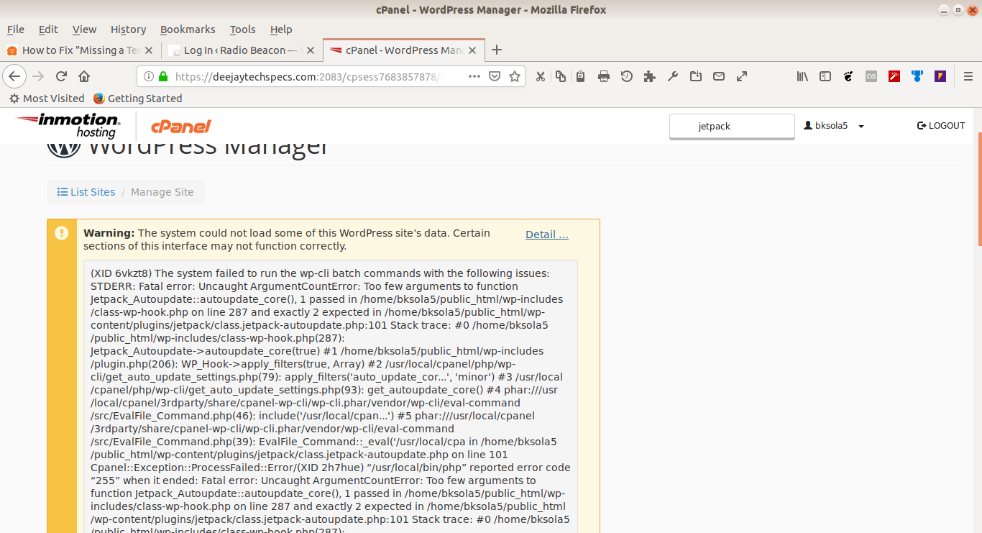Click the cPanel search box containing jetpack

732,126
